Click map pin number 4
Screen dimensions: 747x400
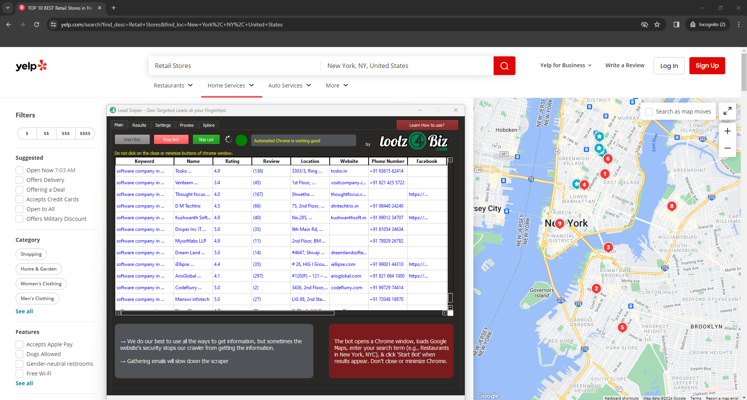584,185
